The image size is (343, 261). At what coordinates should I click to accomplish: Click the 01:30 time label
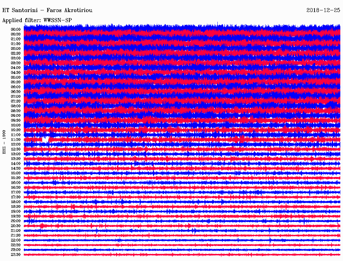click(x=16, y=44)
